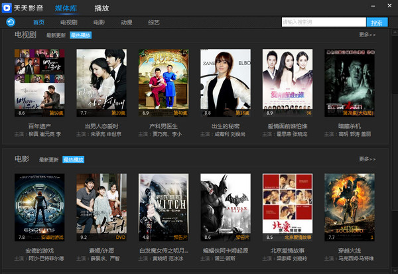
Task: Click the 天天影音 logo icon
Action: coord(7,8)
